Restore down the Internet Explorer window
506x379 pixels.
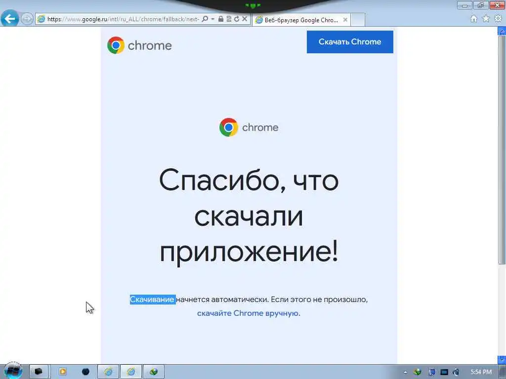coord(480,5)
